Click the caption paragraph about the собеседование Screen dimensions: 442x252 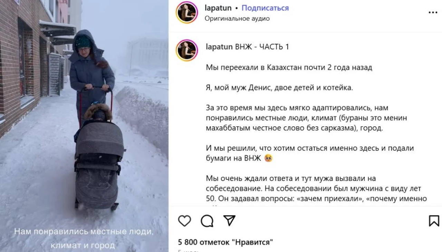(x=316, y=189)
